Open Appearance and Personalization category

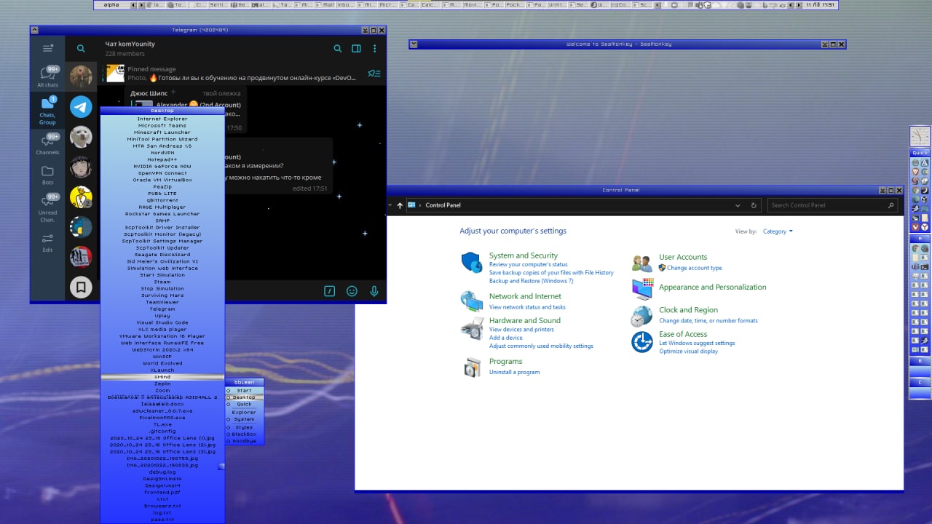713,287
